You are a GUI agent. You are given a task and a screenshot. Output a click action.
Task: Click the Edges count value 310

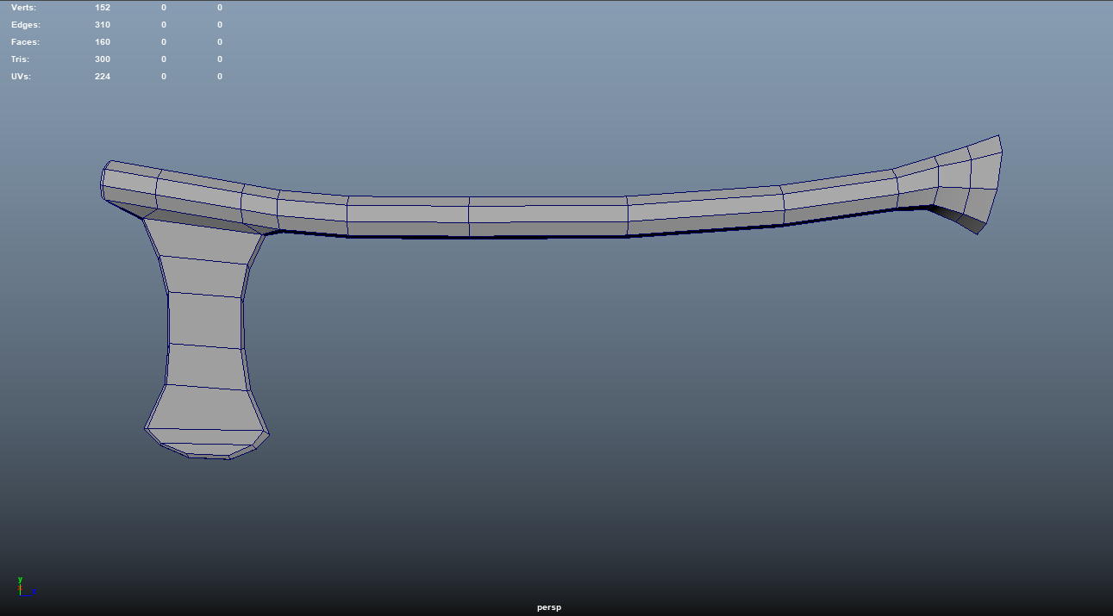(x=103, y=25)
